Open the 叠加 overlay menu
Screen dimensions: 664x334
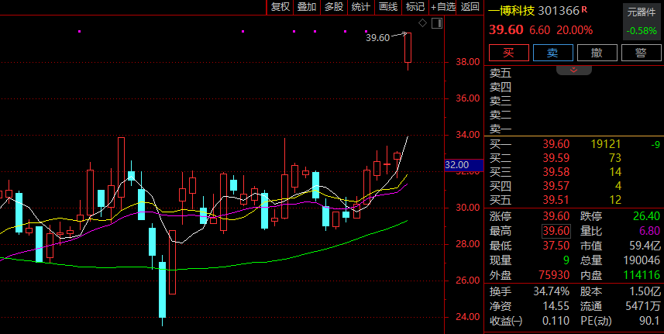pos(307,7)
